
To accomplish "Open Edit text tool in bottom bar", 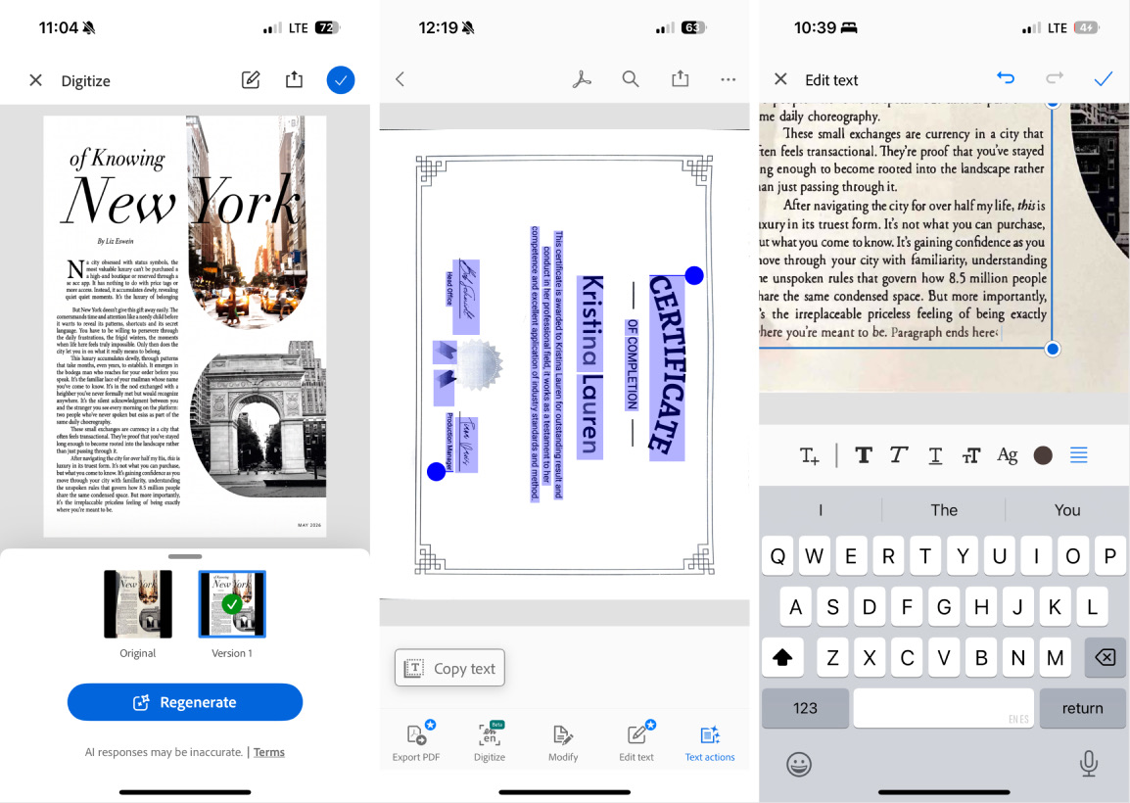I will pos(636,741).
